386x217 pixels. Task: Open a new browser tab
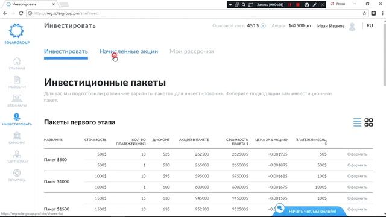tap(64, 4)
